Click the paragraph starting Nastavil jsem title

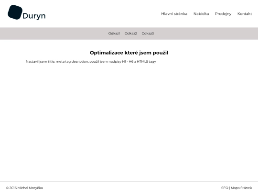point(91,61)
